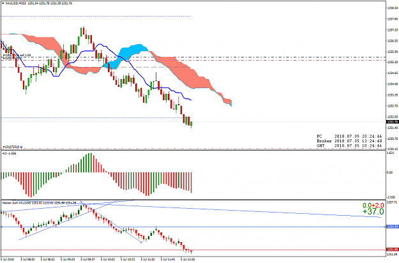The image size is (399, 263).
Task: Click the red +2.0 value
Action: 378,206
